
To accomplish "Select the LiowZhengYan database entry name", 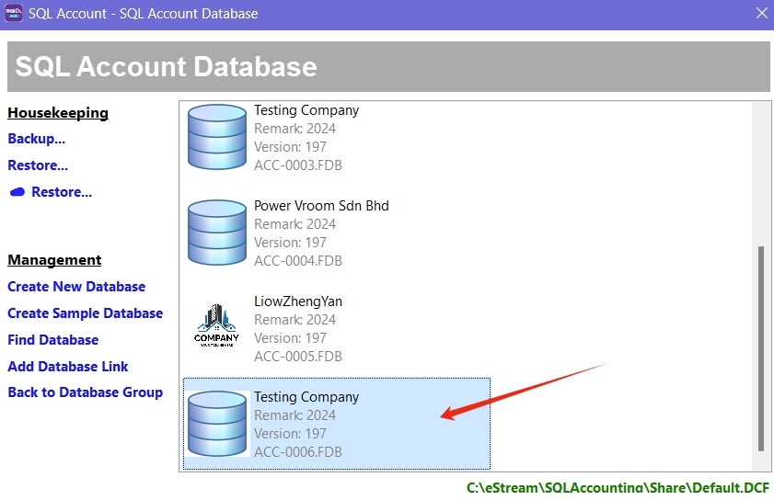I will pyautogui.click(x=298, y=301).
